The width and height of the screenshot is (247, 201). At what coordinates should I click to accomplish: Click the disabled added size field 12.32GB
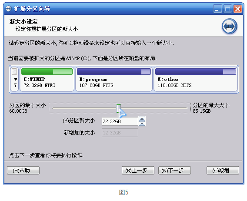(x=120, y=133)
